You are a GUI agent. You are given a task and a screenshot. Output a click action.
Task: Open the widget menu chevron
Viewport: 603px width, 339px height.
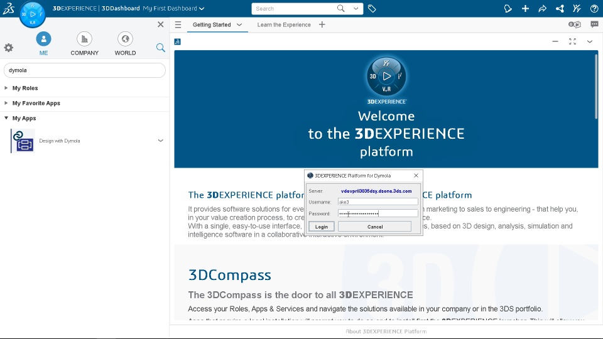[590, 41]
